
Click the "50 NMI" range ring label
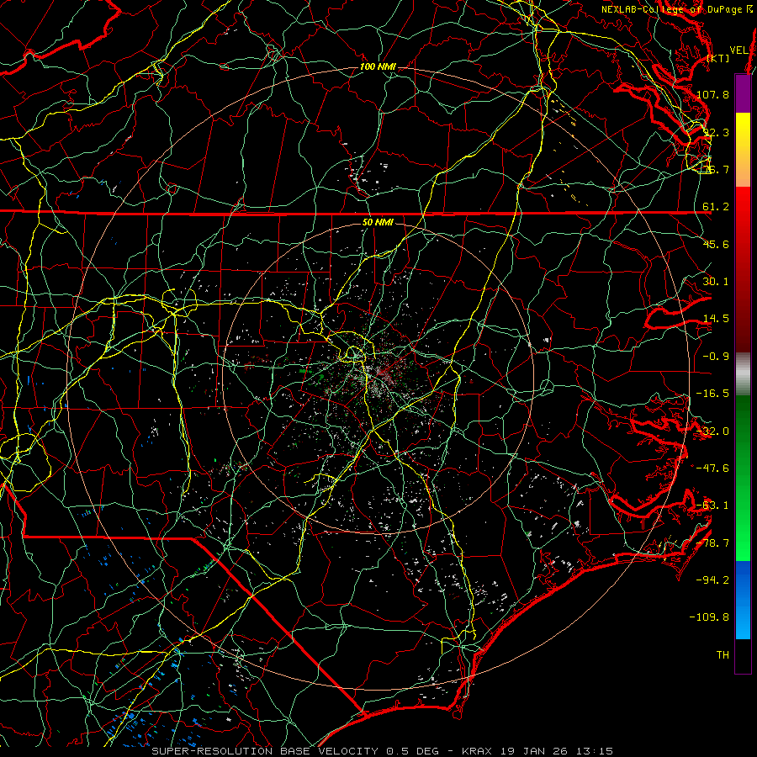click(378, 223)
